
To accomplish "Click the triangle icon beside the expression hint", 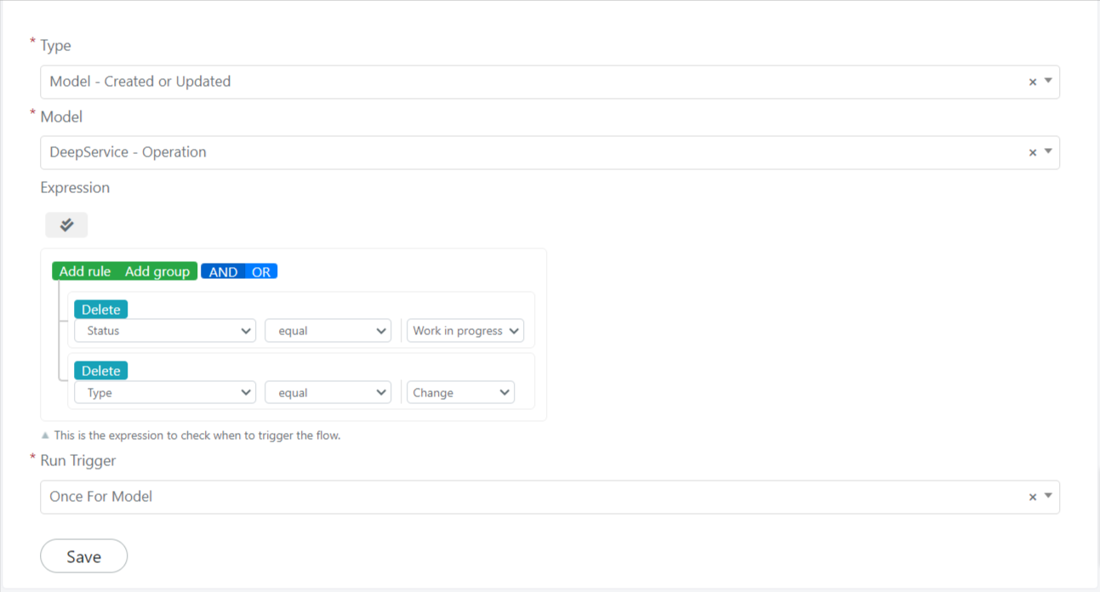I will [x=45, y=435].
